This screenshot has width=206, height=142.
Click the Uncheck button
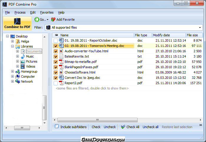pyautogui.click(x=110, y=127)
